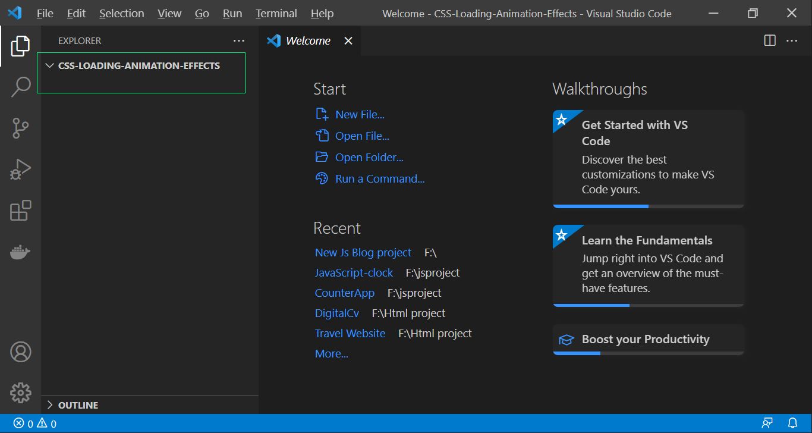Screen dimensions: 812x433
Task: Open the Extensions view
Action: click(20, 211)
